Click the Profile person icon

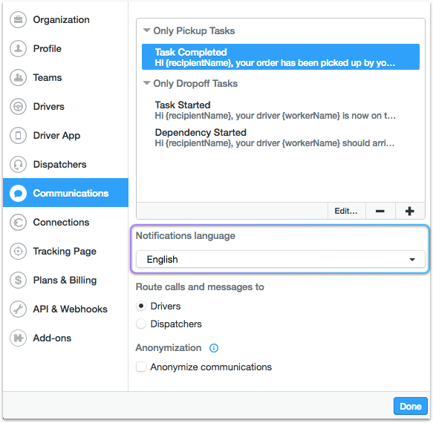coord(19,48)
